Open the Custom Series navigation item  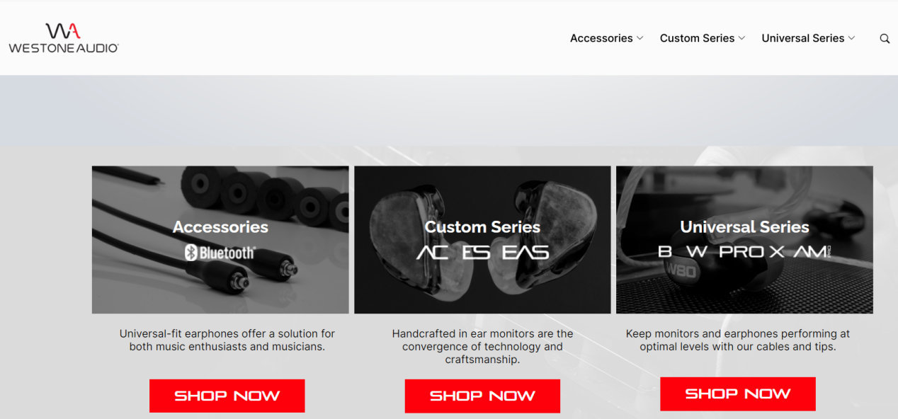(x=697, y=38)
